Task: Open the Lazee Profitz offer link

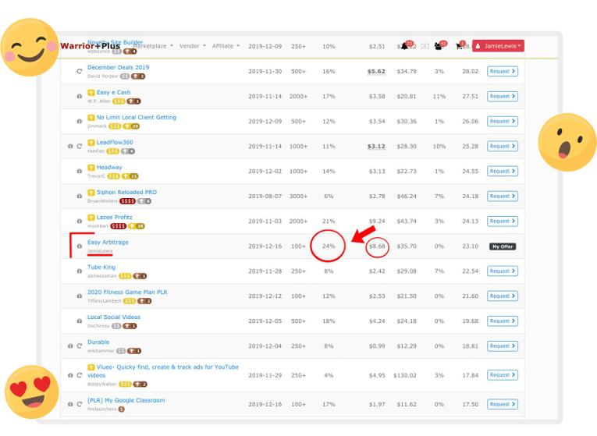Action: (114, 218)
